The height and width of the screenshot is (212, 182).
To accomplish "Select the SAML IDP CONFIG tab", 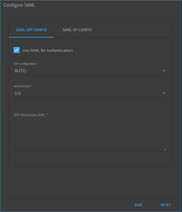I will tap(31, 30).
